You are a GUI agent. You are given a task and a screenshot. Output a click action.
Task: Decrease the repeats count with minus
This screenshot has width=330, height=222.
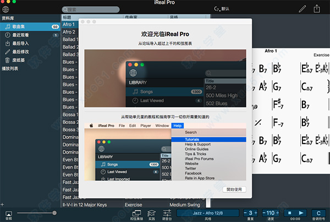[245, 213]
